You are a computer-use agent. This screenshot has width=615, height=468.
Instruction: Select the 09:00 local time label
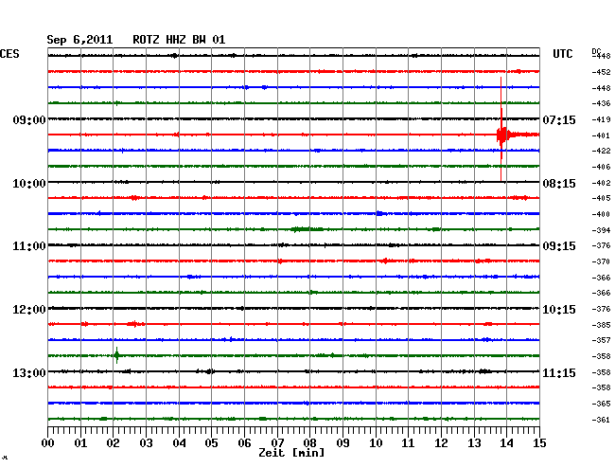coord(29,119)
